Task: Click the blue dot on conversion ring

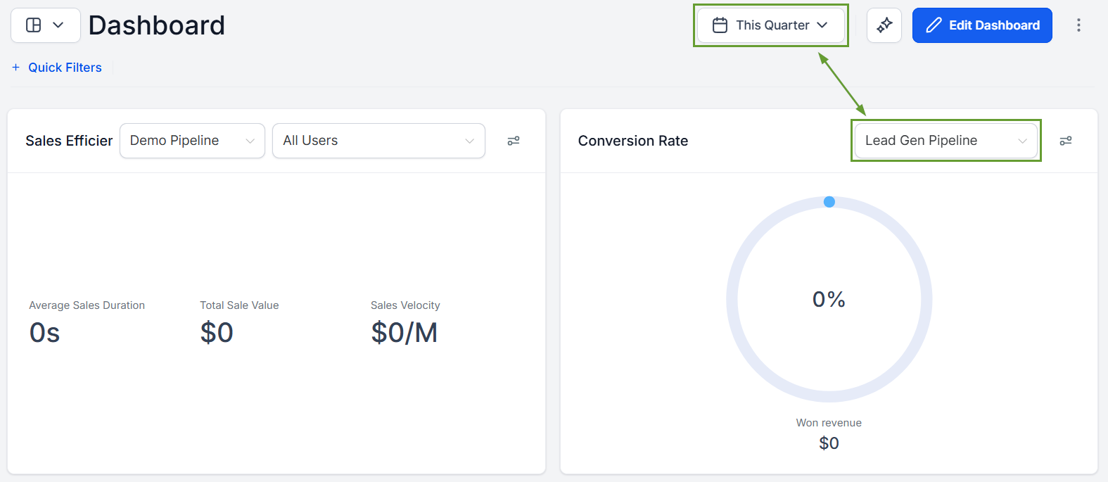Action: point(829,202)
